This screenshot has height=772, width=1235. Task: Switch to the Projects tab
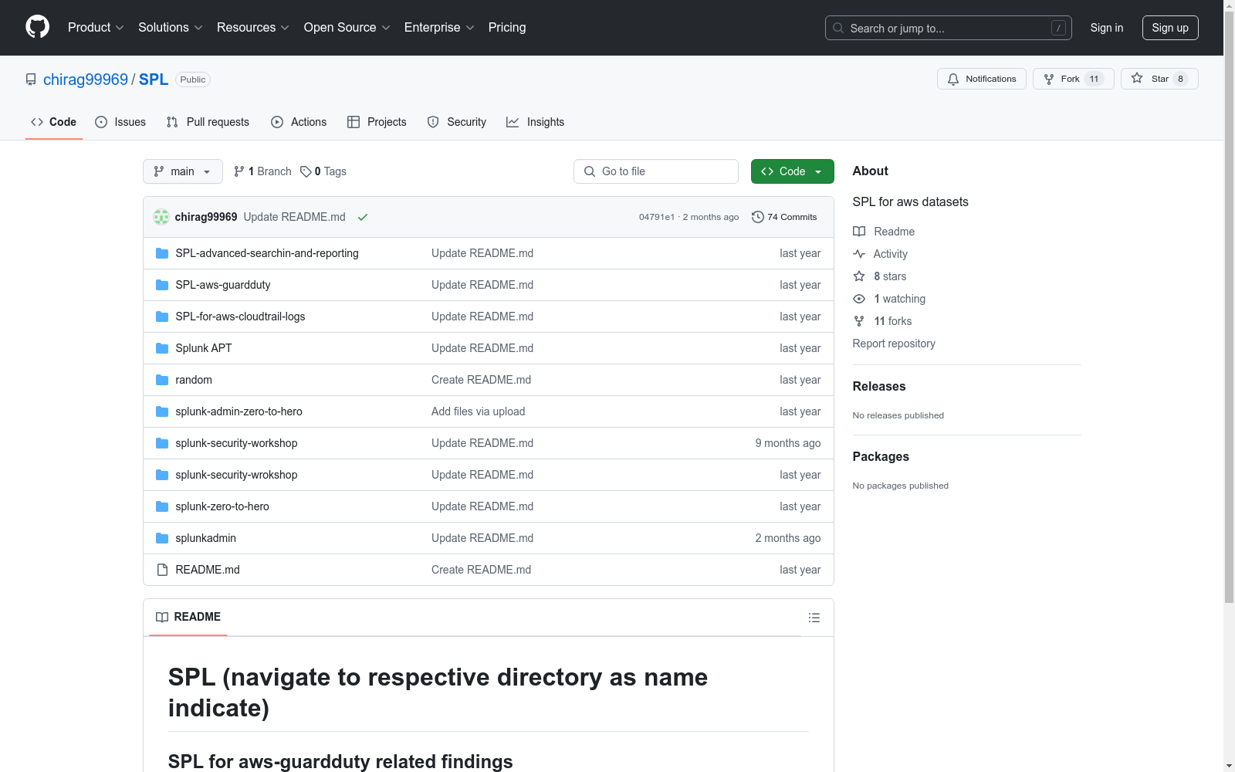click(x=377, y=122)
